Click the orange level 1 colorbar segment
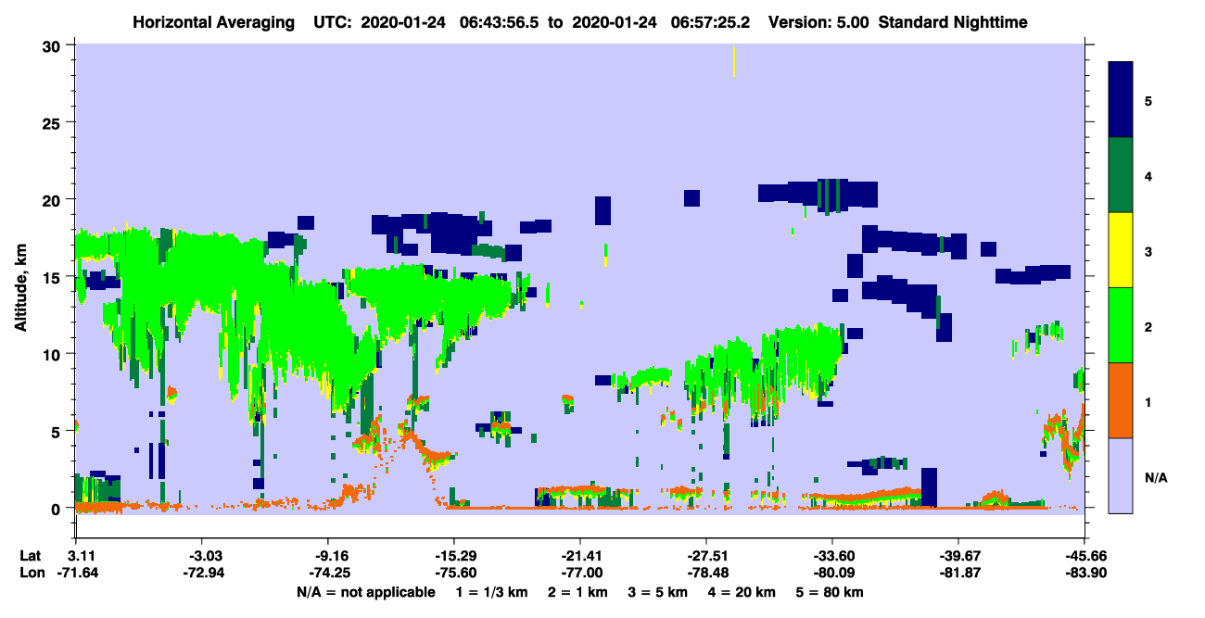1205x618 pixels. [1121, 399]
